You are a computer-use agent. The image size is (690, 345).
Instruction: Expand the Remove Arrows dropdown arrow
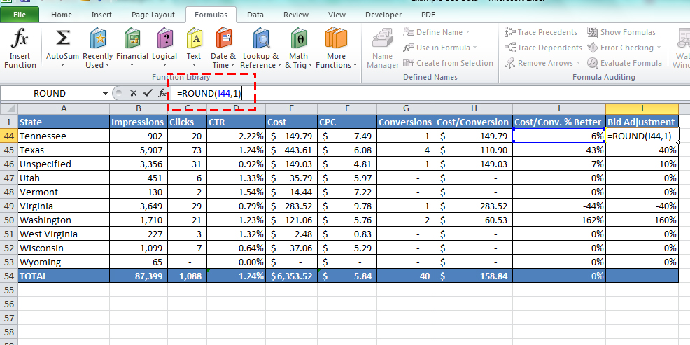tap(578, 63)
